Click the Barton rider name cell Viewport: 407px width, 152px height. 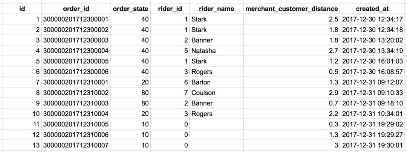click(x=201, y=82)
